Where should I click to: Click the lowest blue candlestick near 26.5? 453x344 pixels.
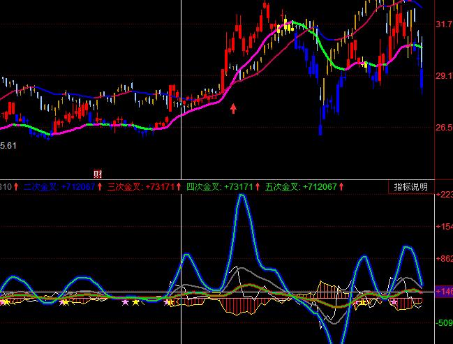click(x=320, y=129)
